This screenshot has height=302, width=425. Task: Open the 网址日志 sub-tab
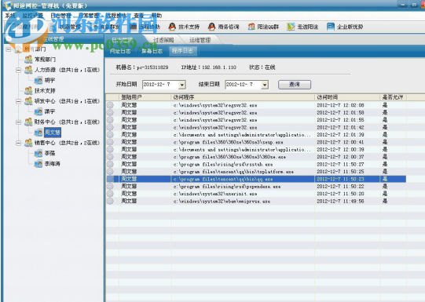[120, 51]
